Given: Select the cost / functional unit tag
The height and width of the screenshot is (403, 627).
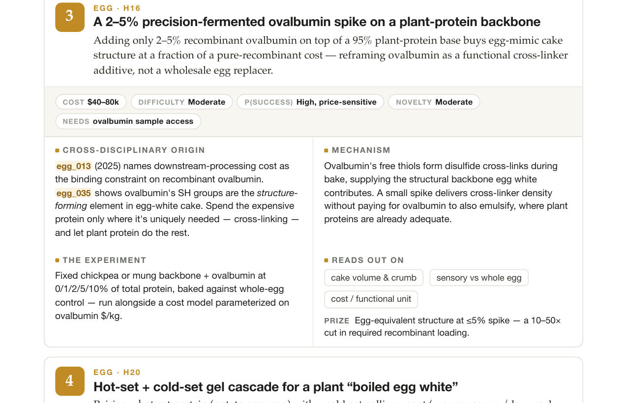Looking at the screenshot, I should [371, 299].
